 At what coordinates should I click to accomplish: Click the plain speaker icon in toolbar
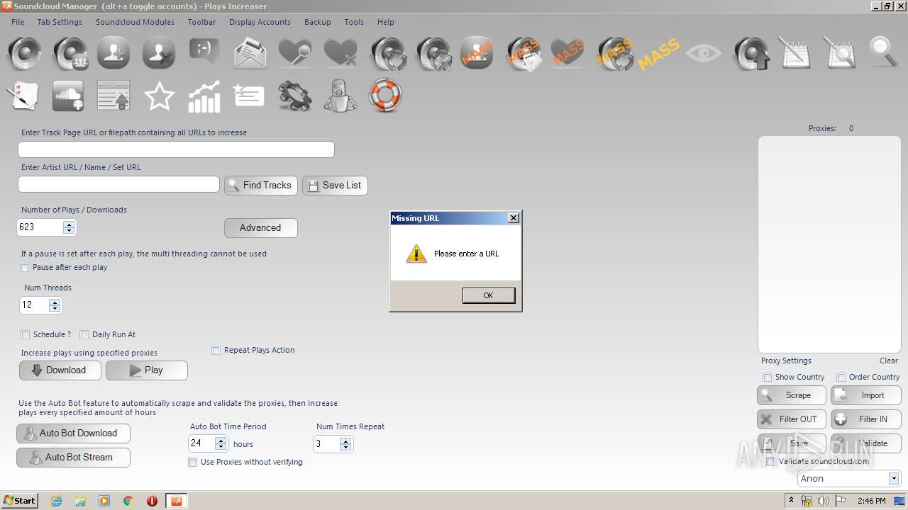pos(25,53)
